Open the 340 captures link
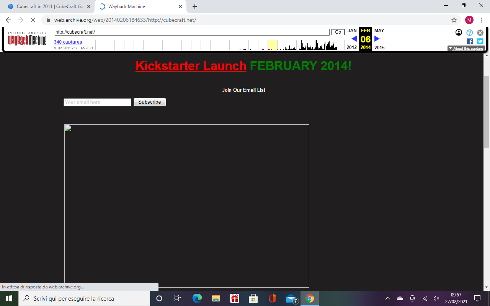 (x=68, y=42)
